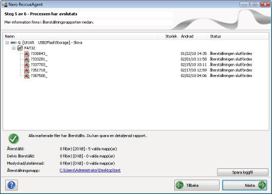Click the status text in the ?387500_ row

tap(231, 76)
